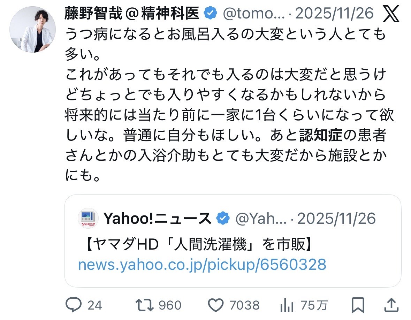Click the author's blue verified badge

(x=210, y=14)
